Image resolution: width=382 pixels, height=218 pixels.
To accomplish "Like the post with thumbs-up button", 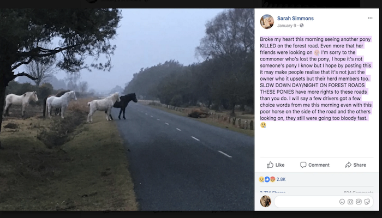I will pos(276,165).
